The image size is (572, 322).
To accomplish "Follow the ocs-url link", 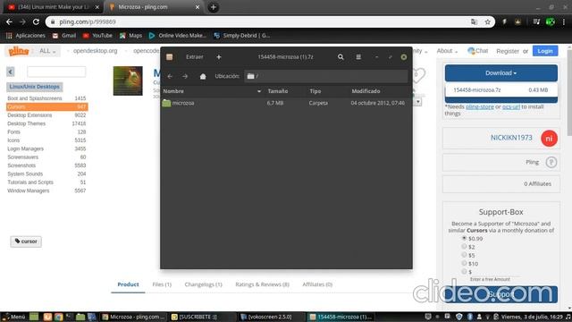I will (510, 106).
